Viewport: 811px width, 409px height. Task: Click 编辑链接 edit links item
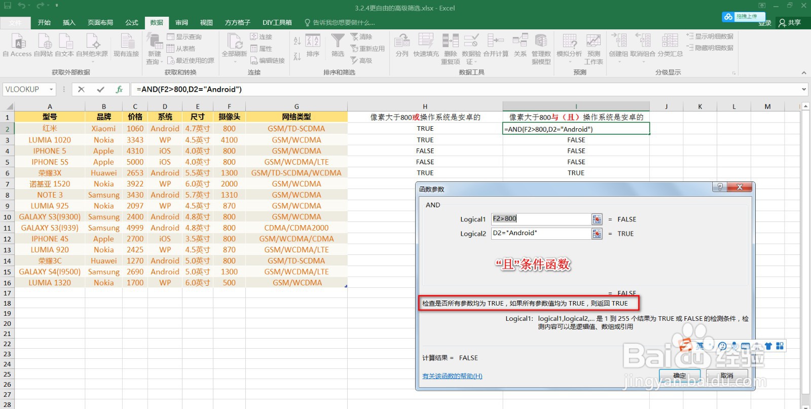267,60
